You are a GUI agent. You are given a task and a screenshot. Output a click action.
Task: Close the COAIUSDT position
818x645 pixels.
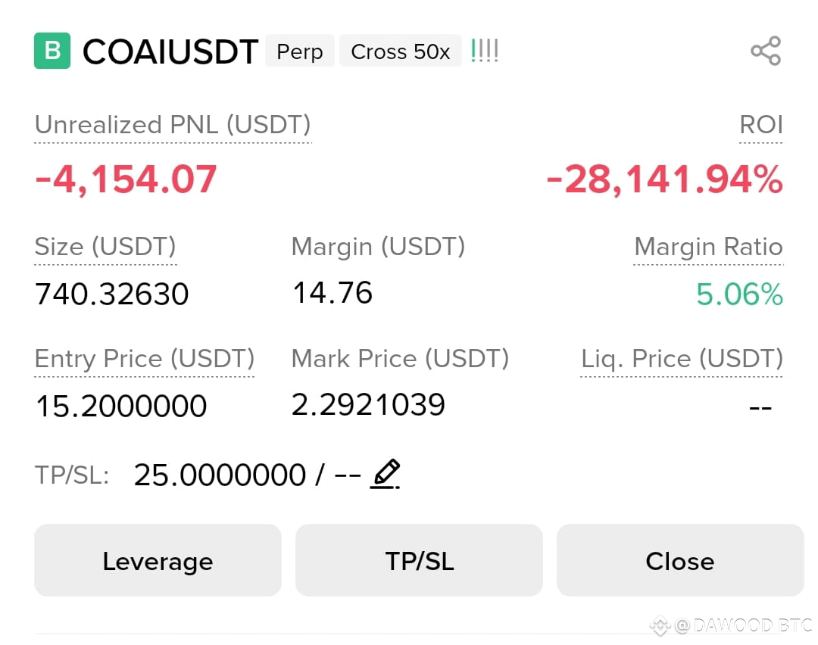point(680,560)
